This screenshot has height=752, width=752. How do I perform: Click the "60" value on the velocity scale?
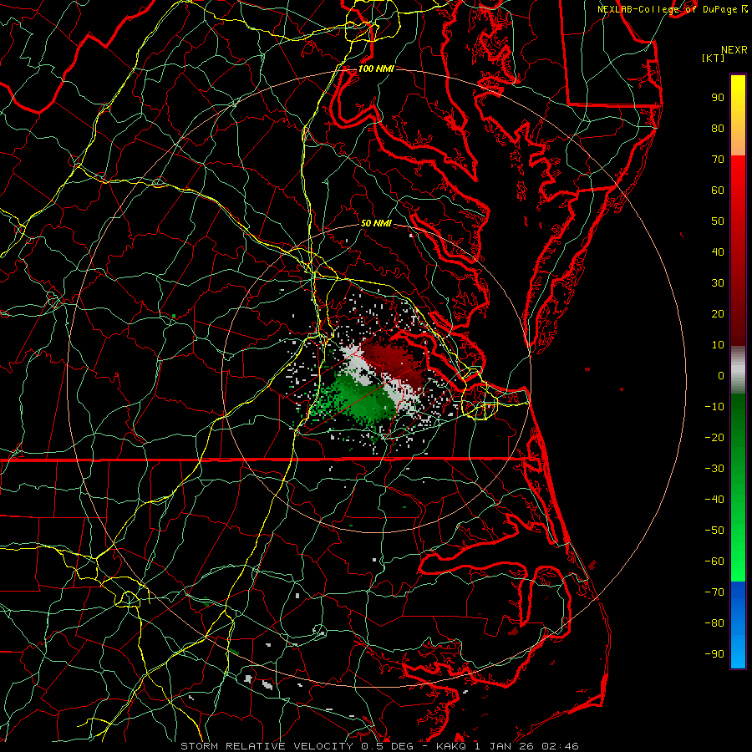[718, 191]
